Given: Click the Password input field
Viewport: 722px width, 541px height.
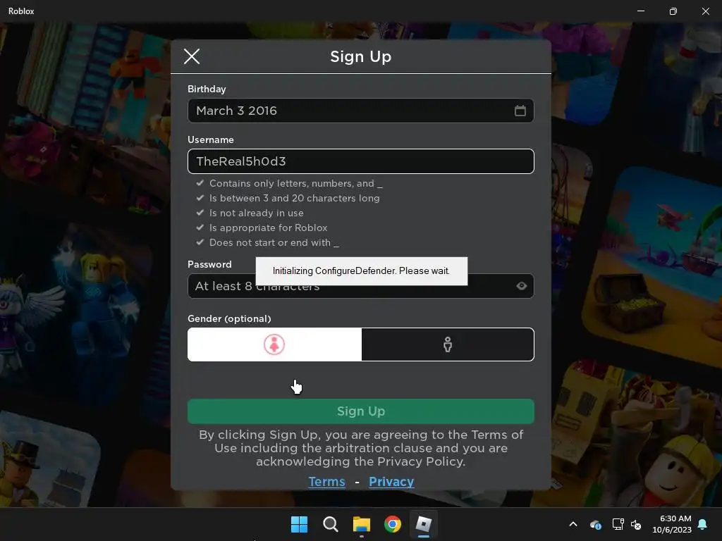Looking at the screenshot, I should 360,286.
